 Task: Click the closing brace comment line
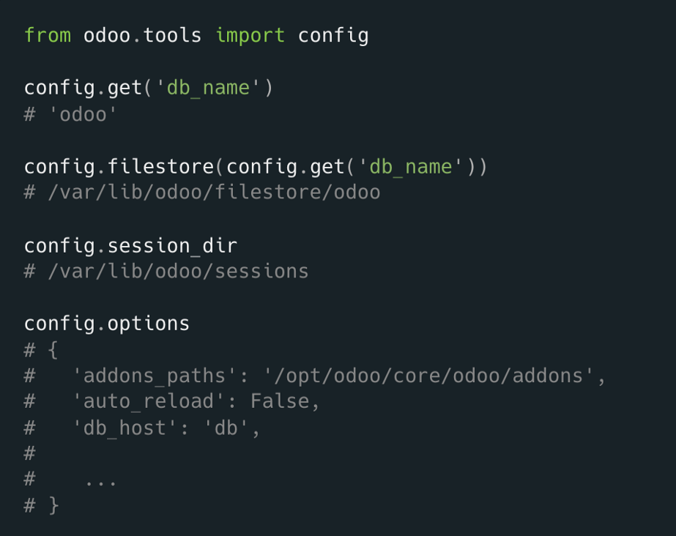pyautogui.click(x=42, y=505)
